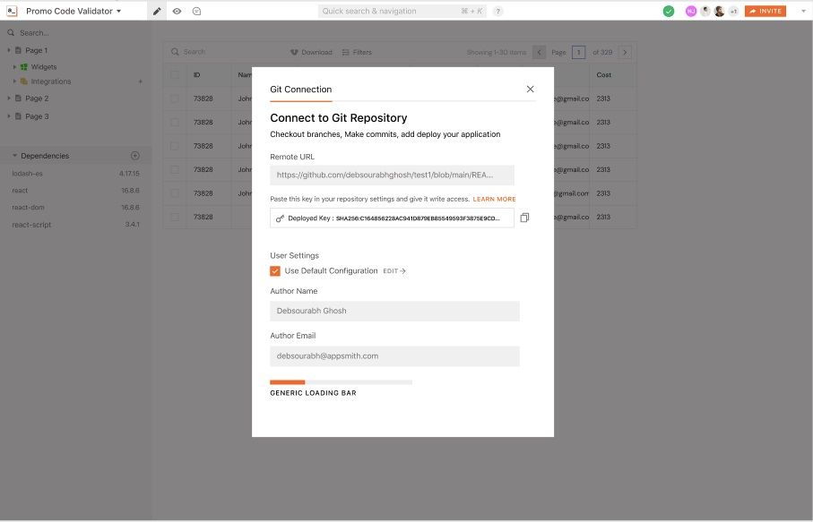The image size is (813, 522).
Task: Select the lodash-es dependency
Action: [75, 174]
